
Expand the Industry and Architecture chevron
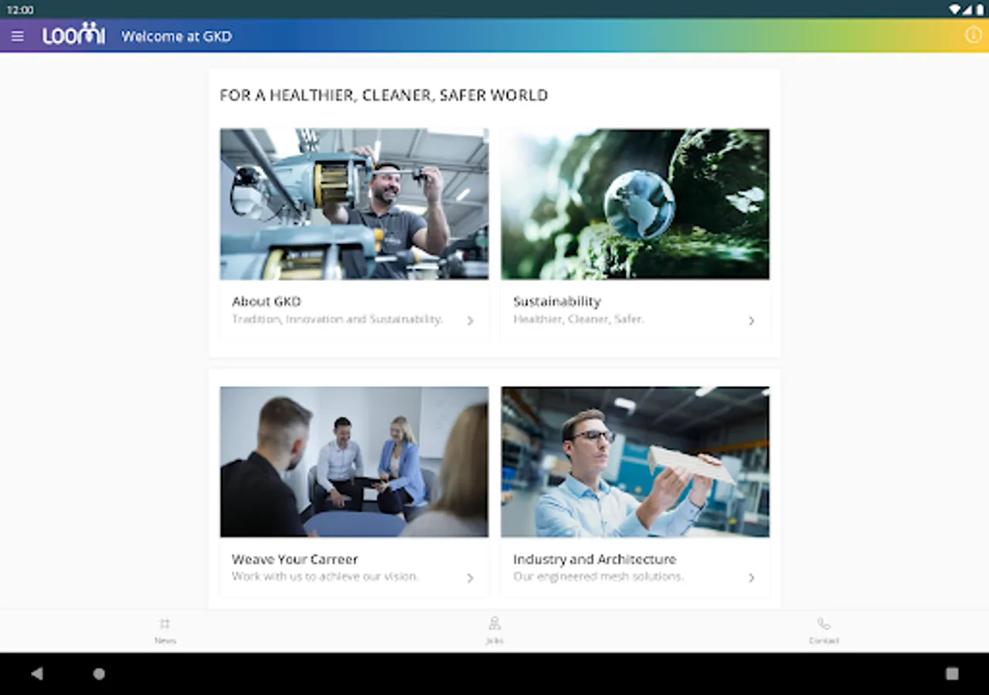751,578
